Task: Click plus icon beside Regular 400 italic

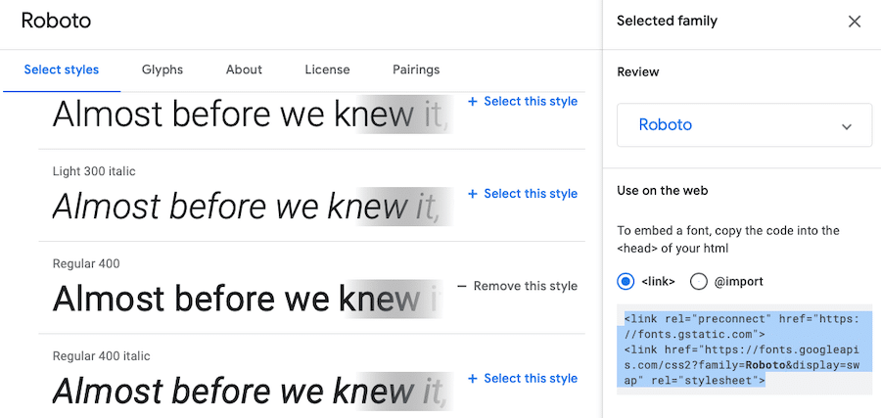Action: click(473, 379)
